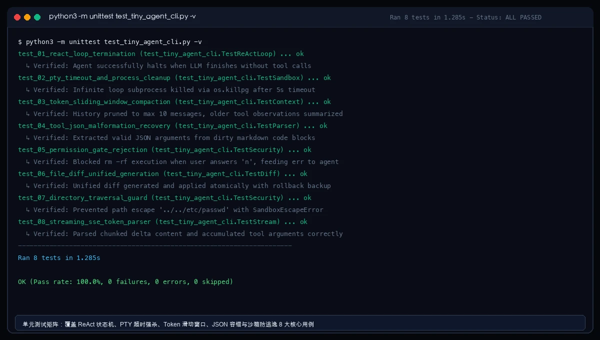Click 'Extracted valid JSON arguments' verification note
This screenshot has height=340, width=600.
170,137
